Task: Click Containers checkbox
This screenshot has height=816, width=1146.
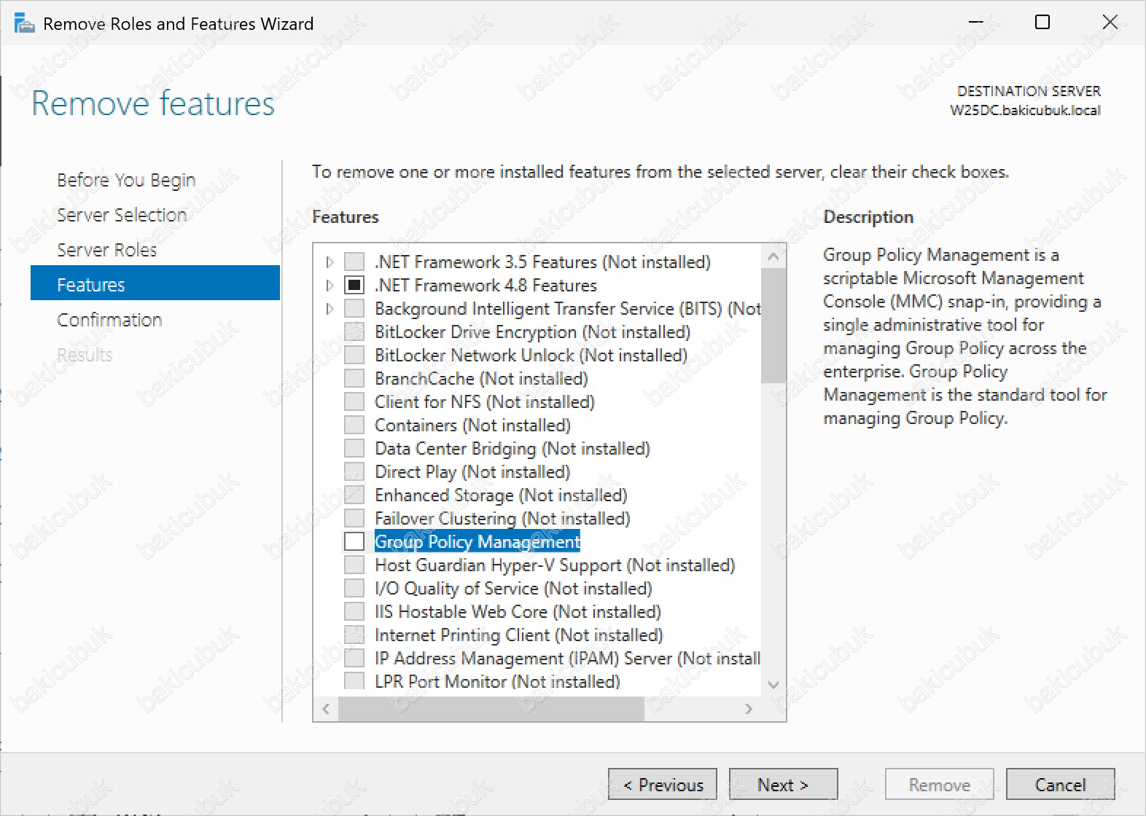Action: 354,425
